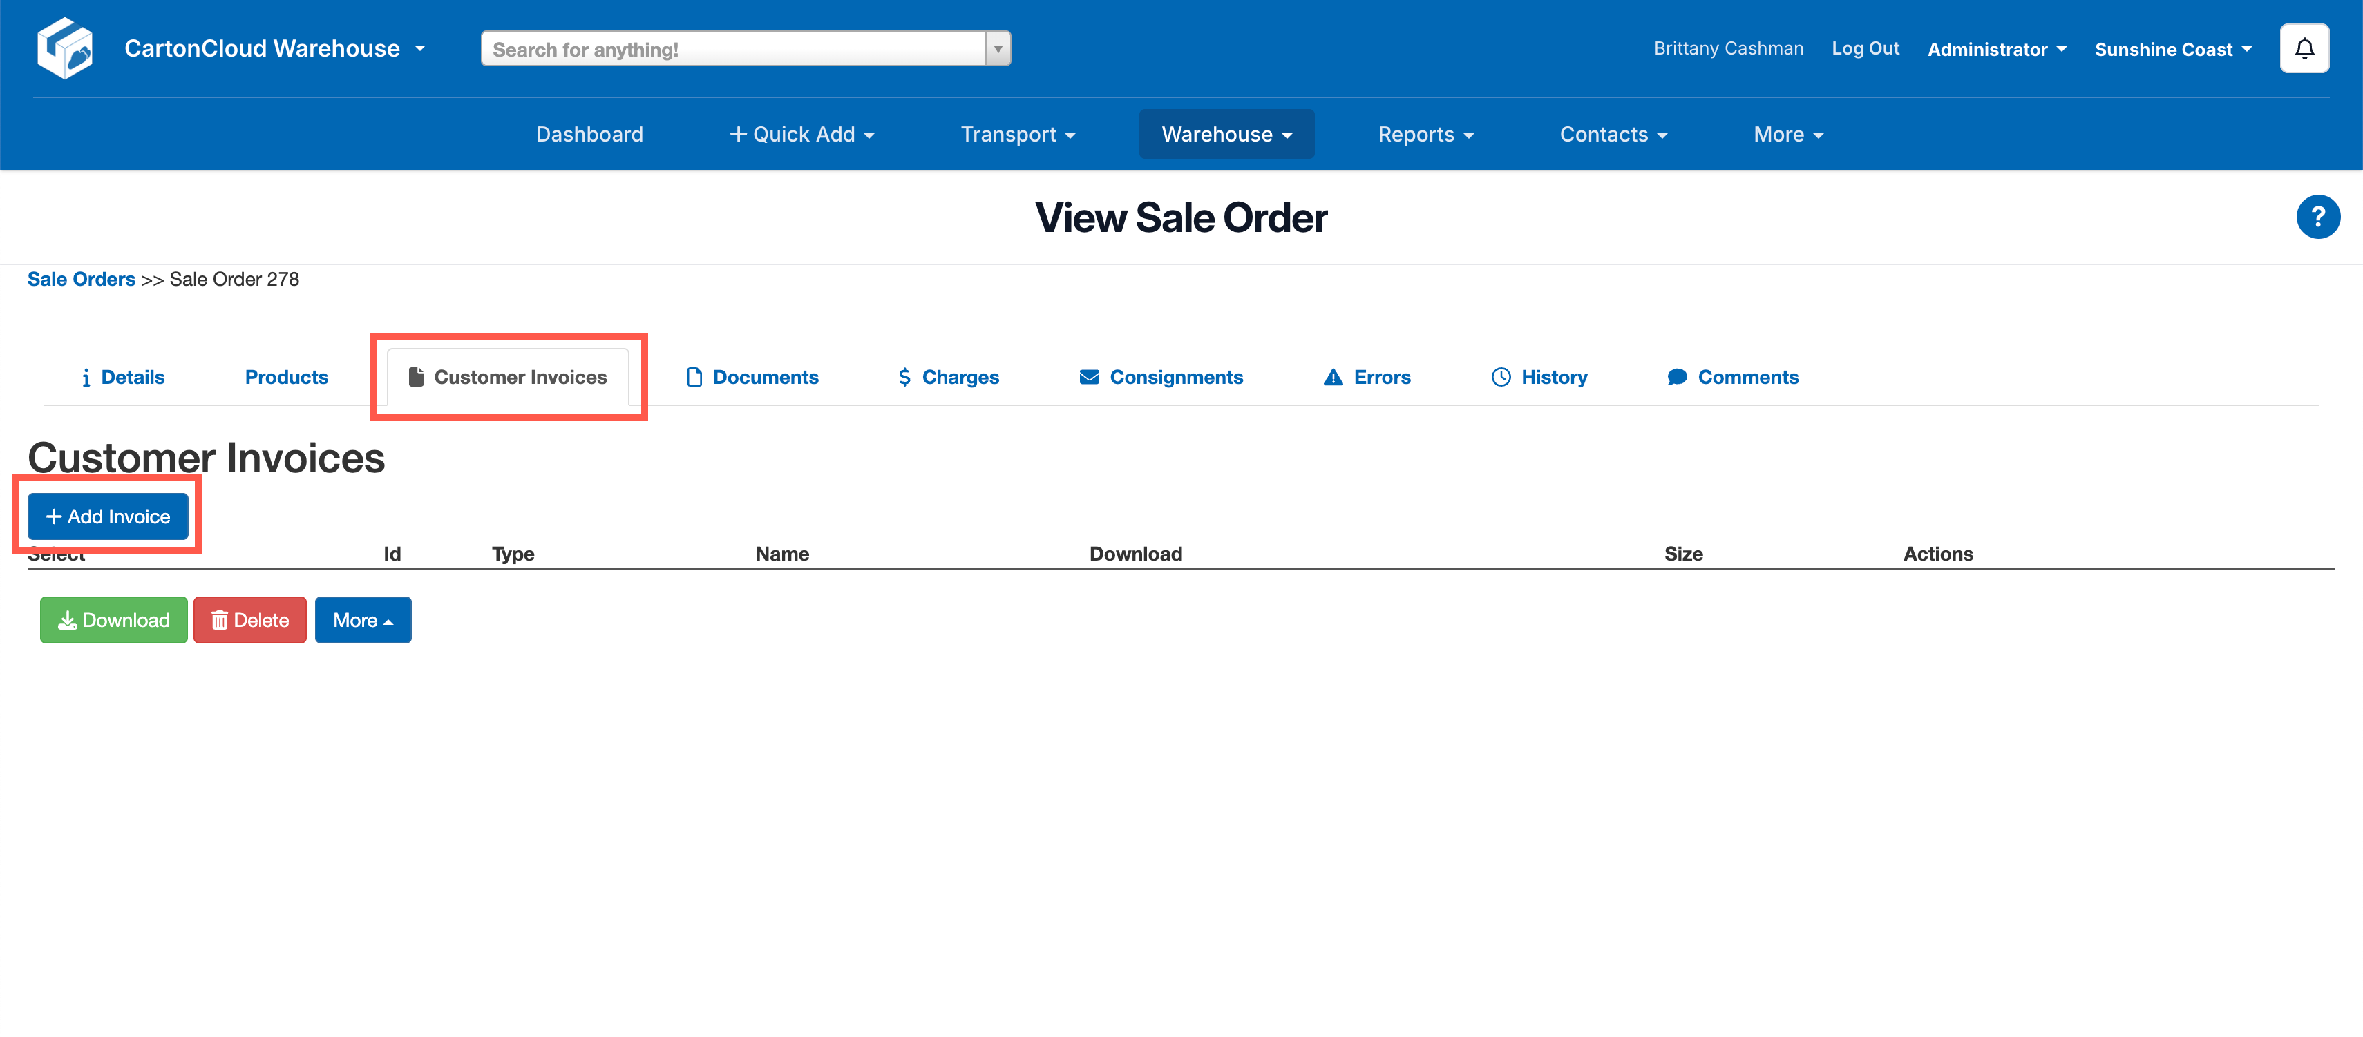Open Comments tab with speech bubble
Viewport: 2363px width, 1037px height.
[x=1732, y=377]
